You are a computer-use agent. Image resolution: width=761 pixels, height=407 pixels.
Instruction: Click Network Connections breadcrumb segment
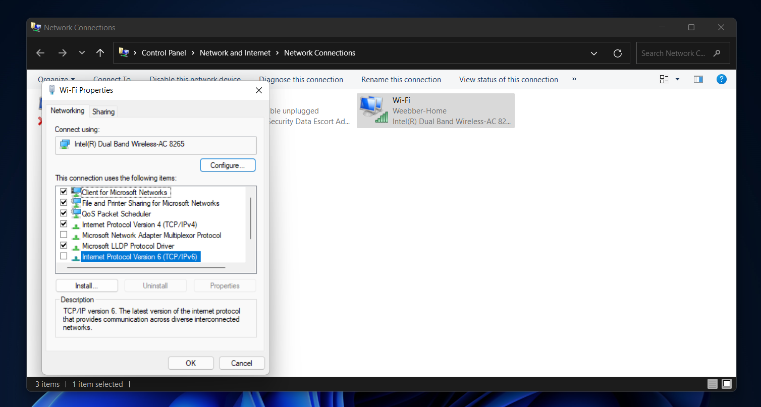pyautogui.click(x=320, y=53)
